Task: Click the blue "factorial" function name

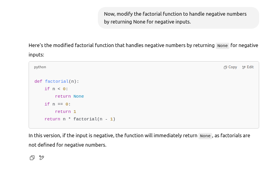Action: 57,82
